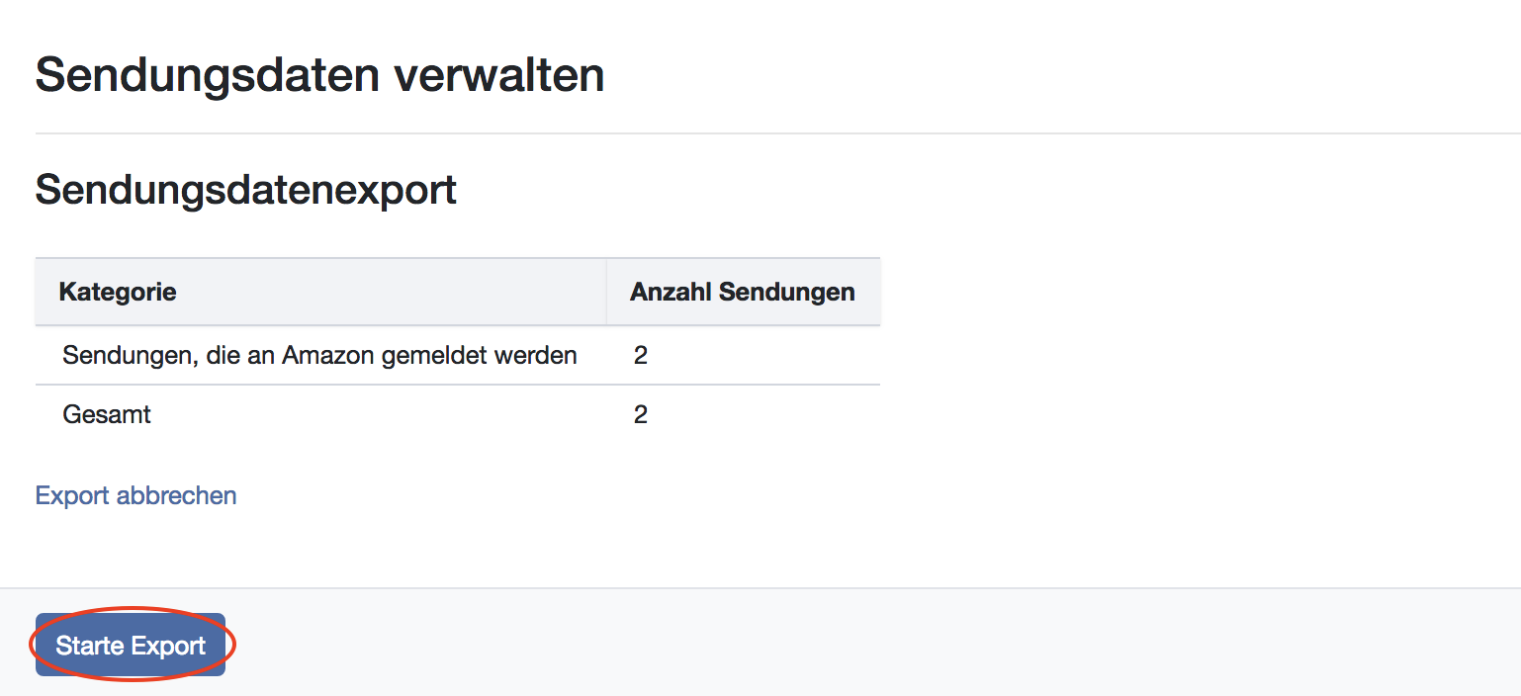Click the Anzahl Sendungen column header
1521x696 pixels.
coord(742,292)
